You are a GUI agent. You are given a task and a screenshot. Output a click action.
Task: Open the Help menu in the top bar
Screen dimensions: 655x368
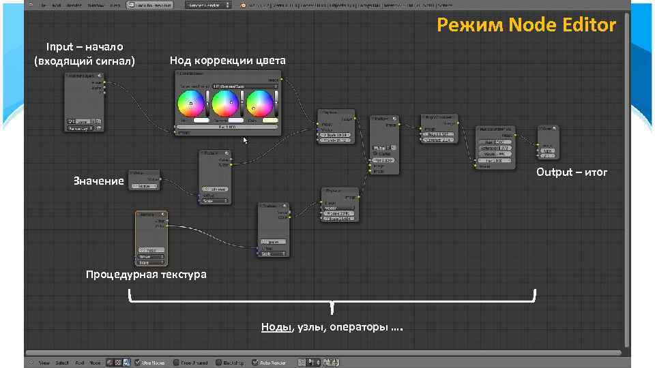tap(115, 5)
